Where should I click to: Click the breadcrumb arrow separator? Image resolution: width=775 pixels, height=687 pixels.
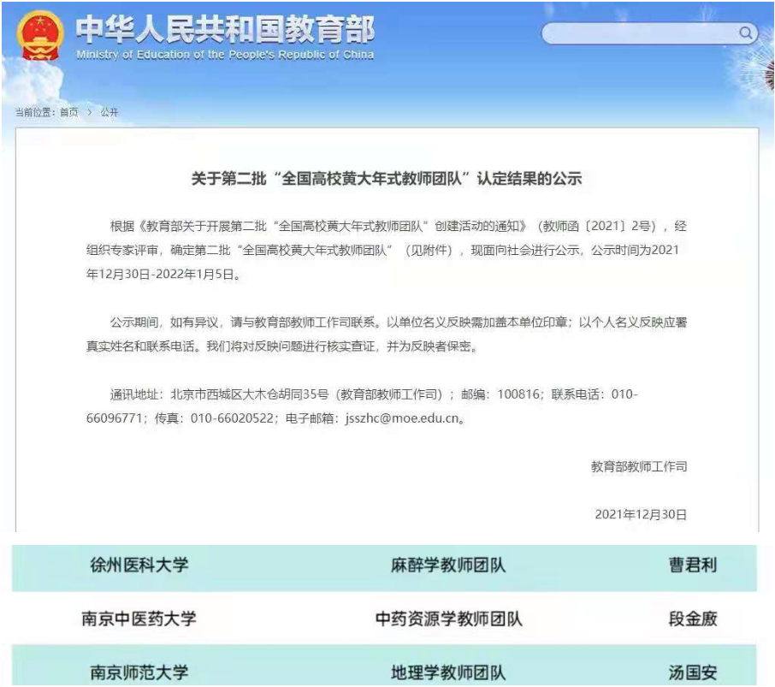[x=89, y=113]
